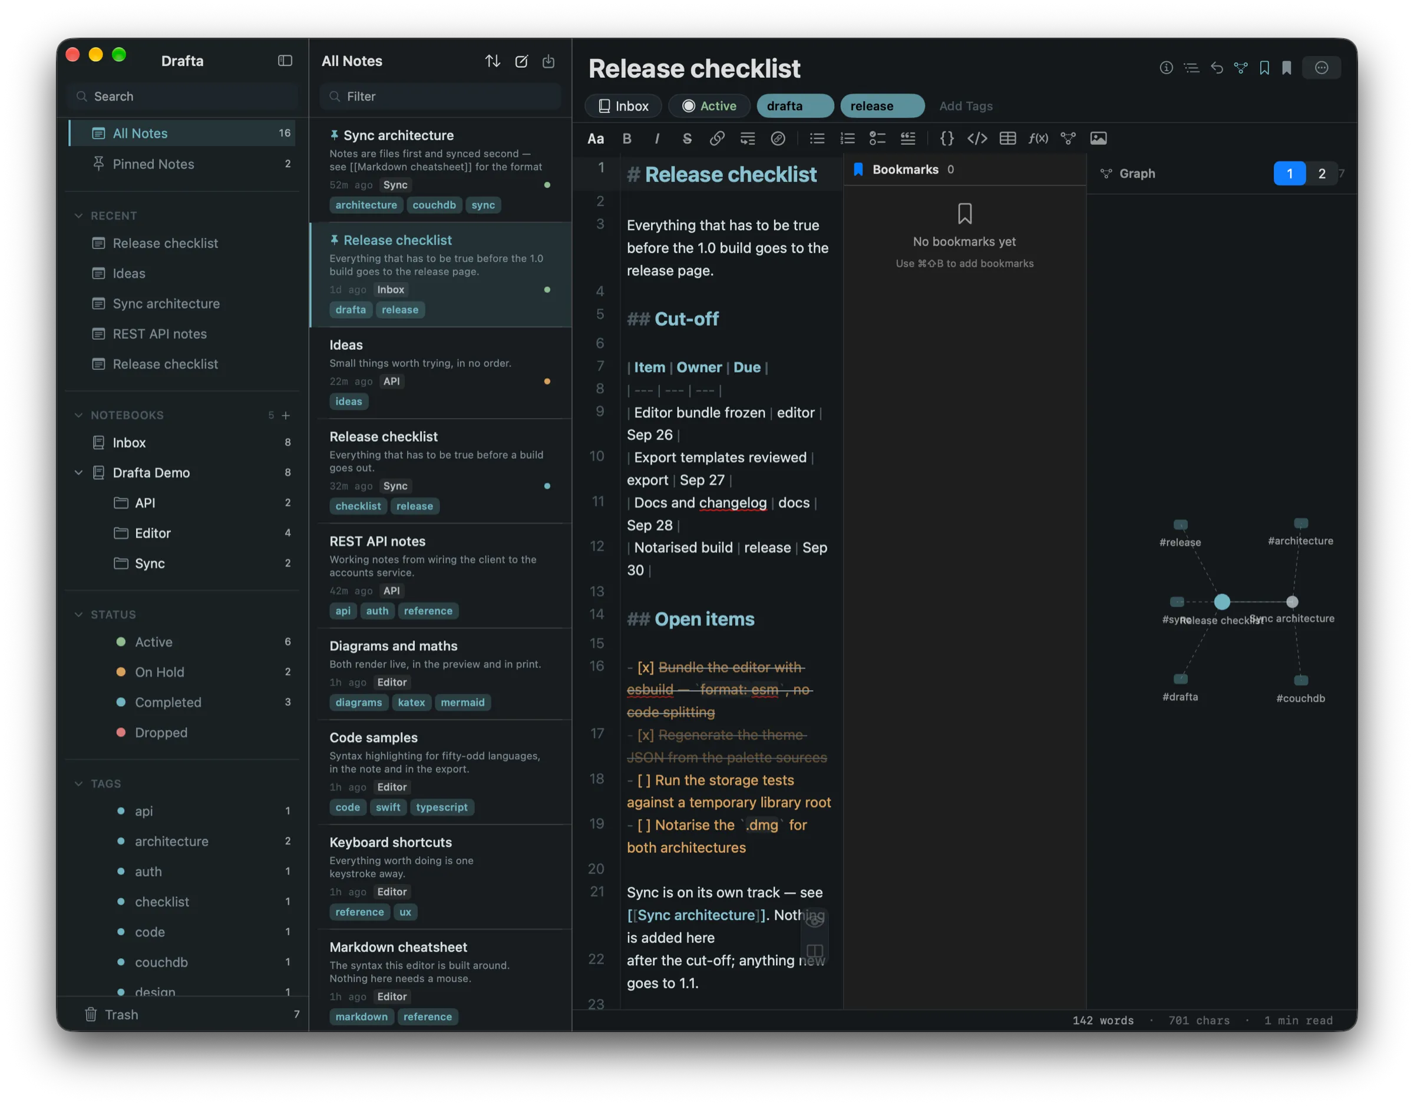Click the outlined bookmark icon in the title bar

pyautogui.click(x=1264, y=68)
